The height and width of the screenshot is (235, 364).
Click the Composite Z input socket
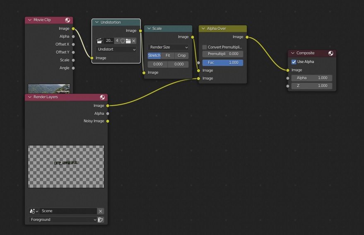coord(288,86)
